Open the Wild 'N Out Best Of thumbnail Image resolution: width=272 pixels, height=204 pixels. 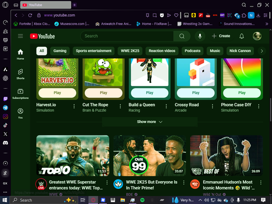click(226, 156)
